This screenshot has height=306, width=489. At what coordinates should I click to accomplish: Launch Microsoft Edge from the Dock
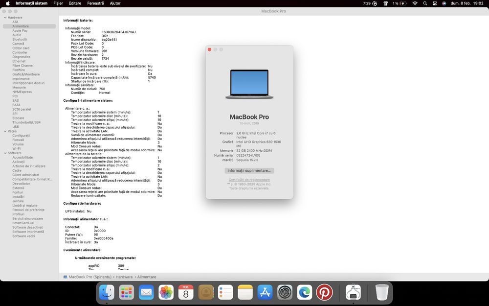[x=305, y=293]
